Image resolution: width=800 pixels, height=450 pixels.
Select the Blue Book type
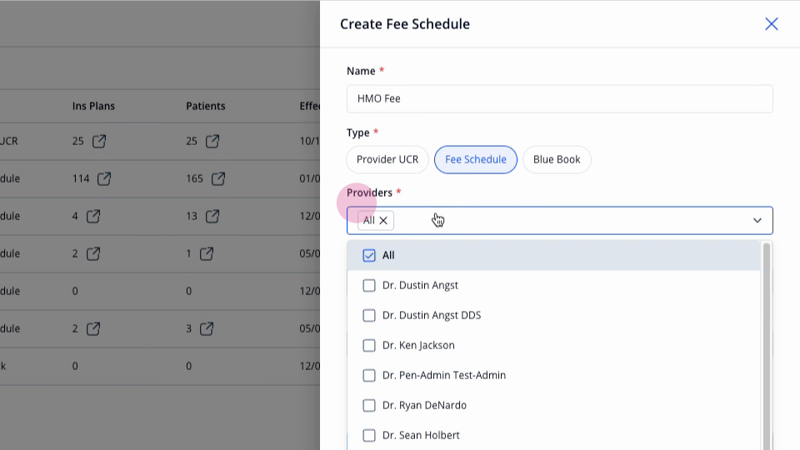557,160
